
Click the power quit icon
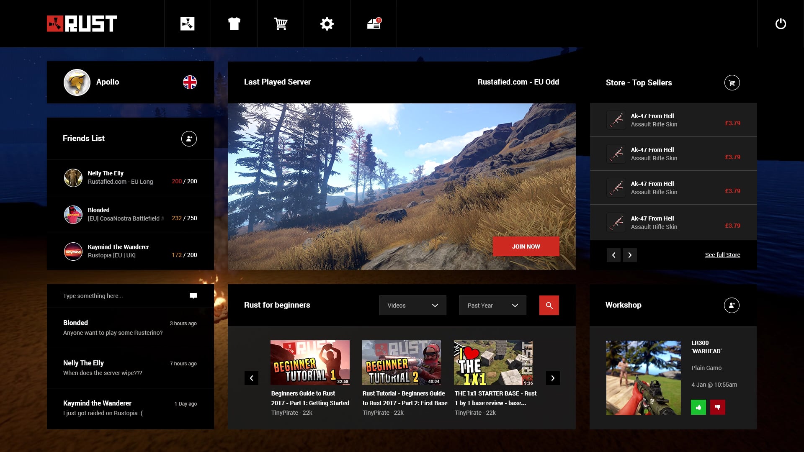click(781, 24)
